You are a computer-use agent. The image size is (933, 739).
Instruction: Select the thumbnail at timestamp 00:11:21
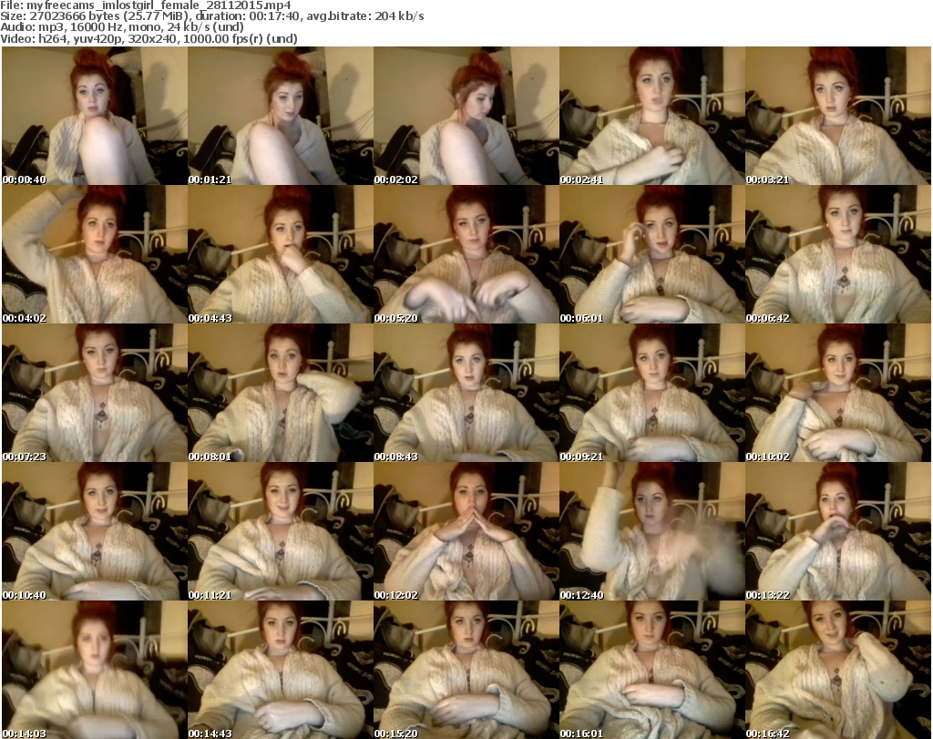tap(281, 532)
